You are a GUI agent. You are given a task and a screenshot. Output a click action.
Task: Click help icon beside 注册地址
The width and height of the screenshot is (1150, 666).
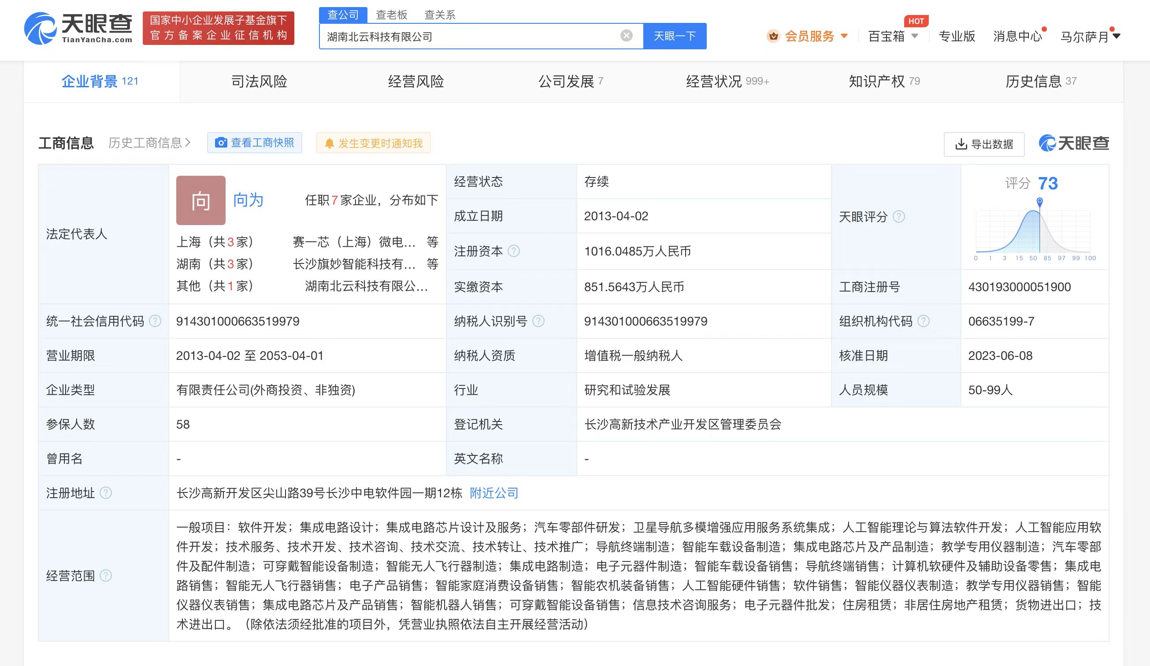point(105,492)
